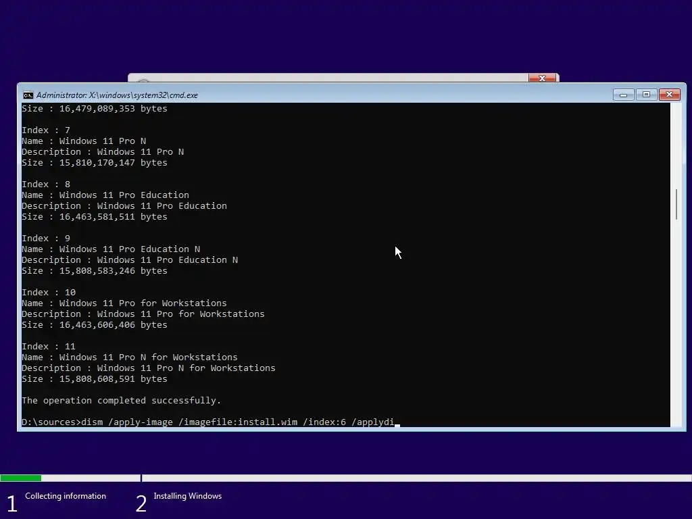Screen dimensions: 692x519
Task: Click 'Description : Windows 11 Pro Education' line
Action: (x=124, y=206)
